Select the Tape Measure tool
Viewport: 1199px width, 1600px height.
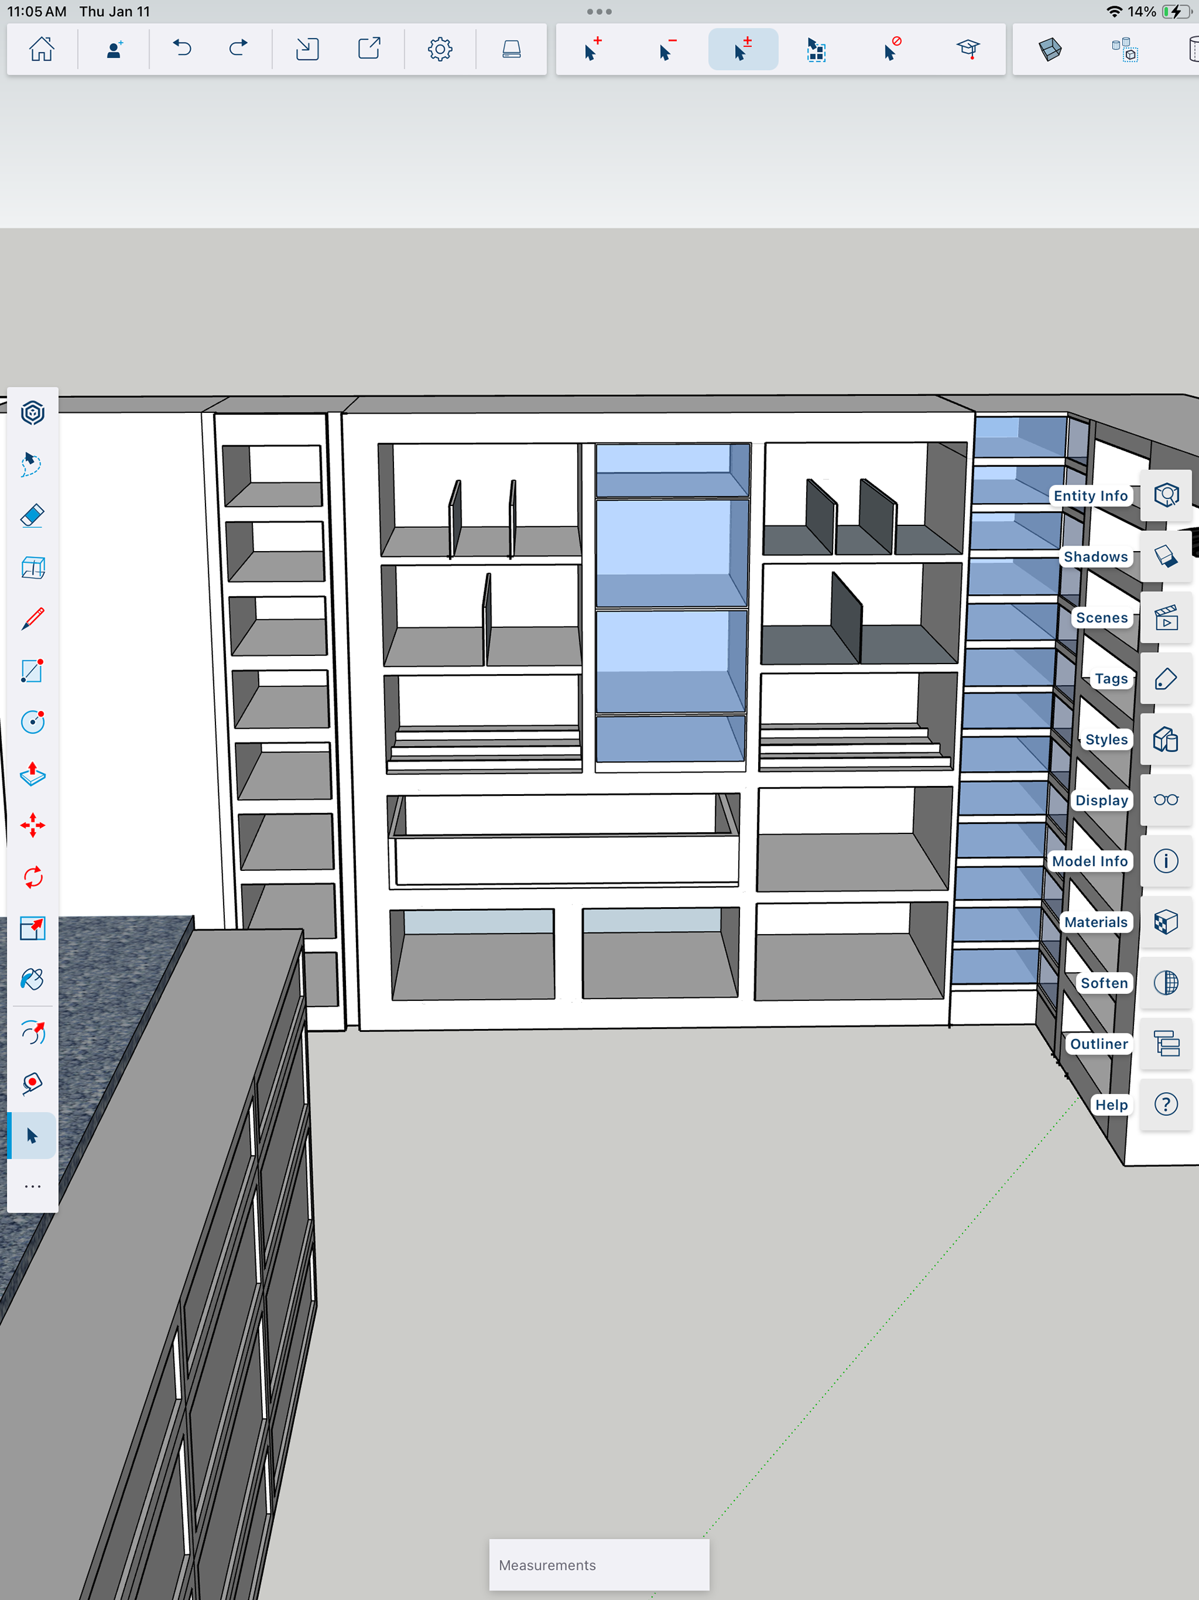32,1083
